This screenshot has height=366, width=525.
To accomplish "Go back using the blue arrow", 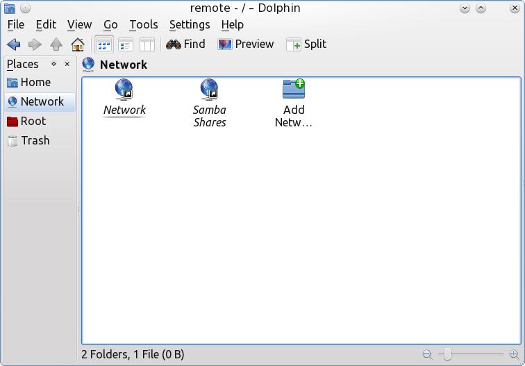I will pyautogui.click(x=14, y=44).
